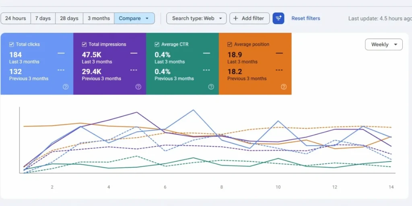Viewport: 412px width, 206px height.
Task: Click the arrow on the Weekly dropdown
Action: pos(396,44)
